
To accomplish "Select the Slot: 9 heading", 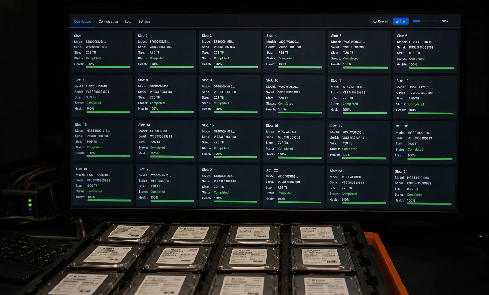I will pos(207,80).
